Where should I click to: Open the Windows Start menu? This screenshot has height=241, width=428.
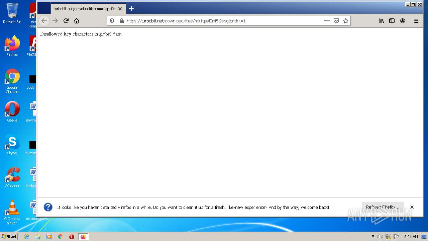point(9,237)
